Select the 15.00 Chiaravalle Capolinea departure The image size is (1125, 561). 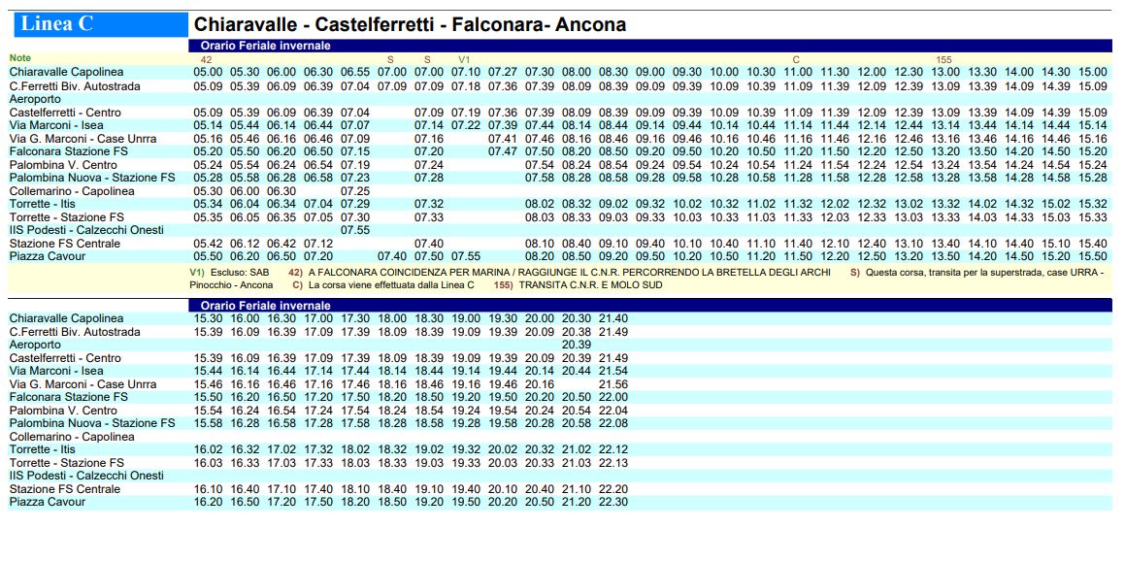coord(1093,73)
